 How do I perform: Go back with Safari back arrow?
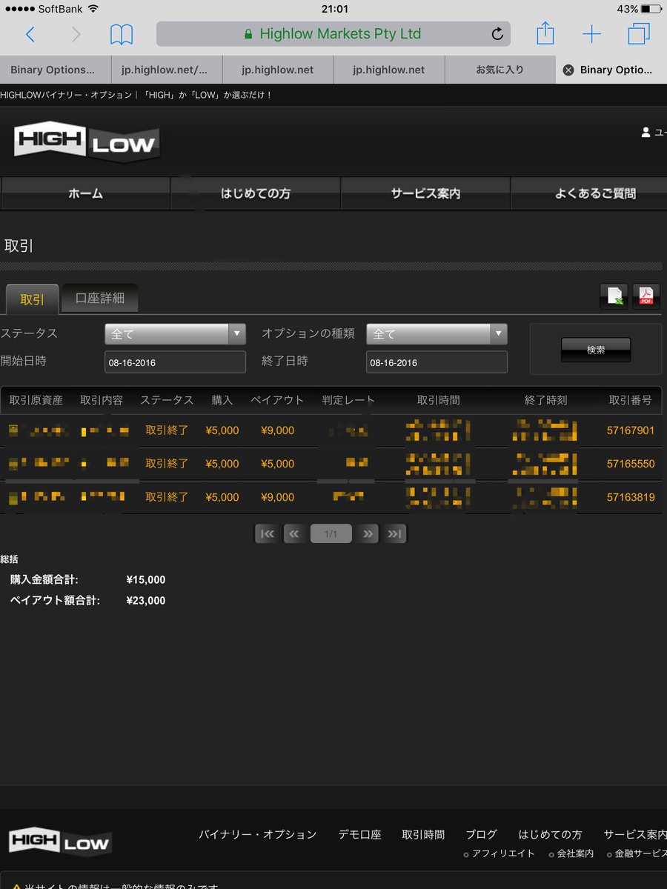pyautogui.click(x=30, y=33)
